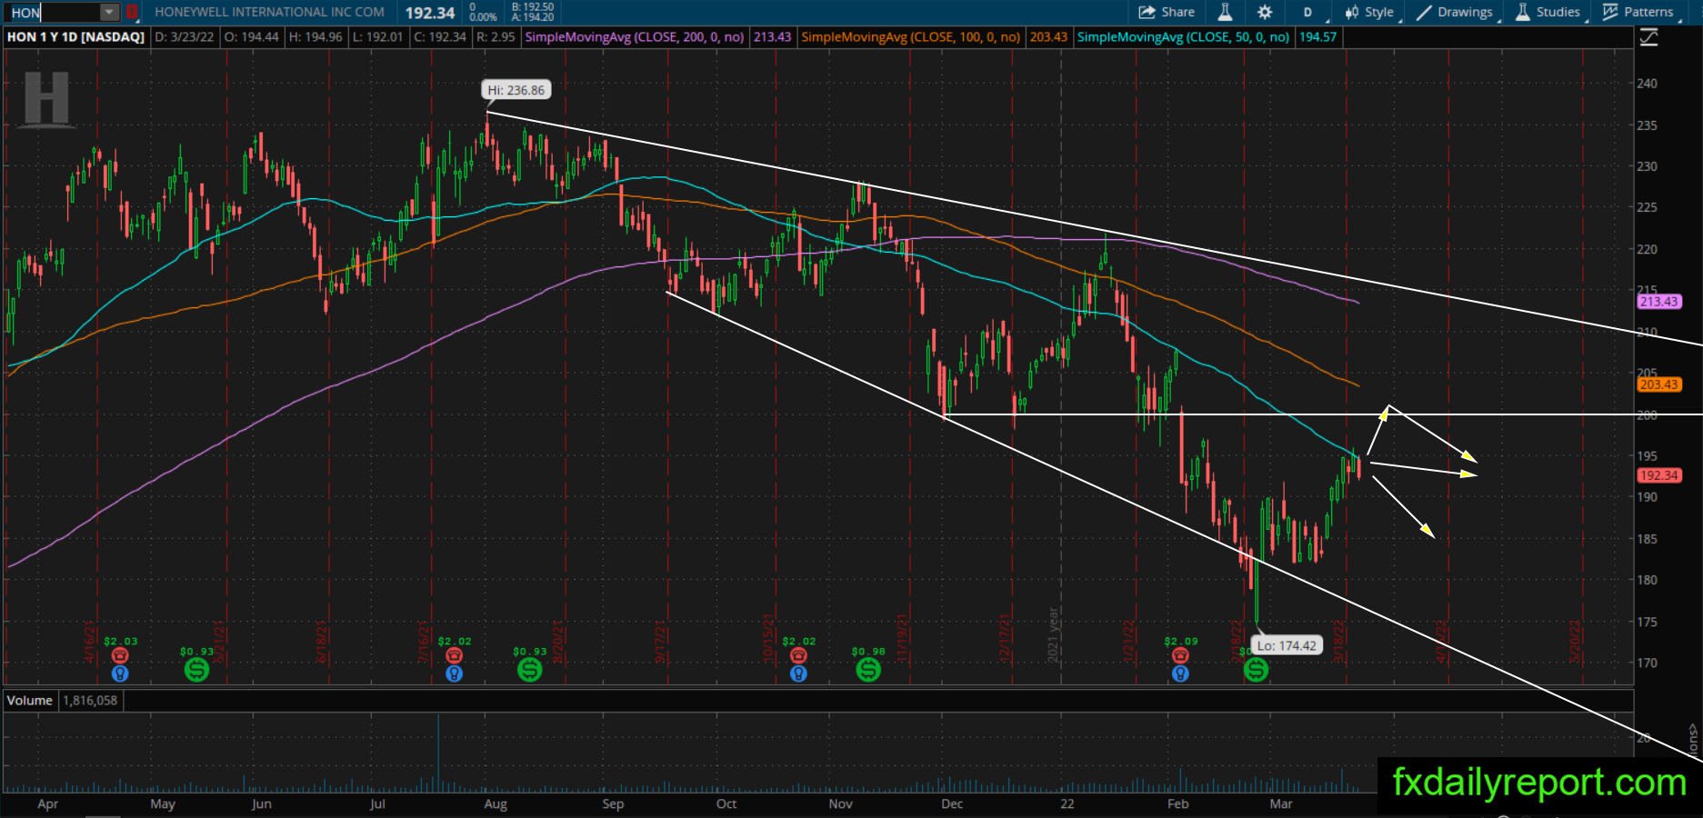Click the 1/21/22 expiration date marker
This screenshot has width=1703, height=818.
click(x=1129, y=641)
